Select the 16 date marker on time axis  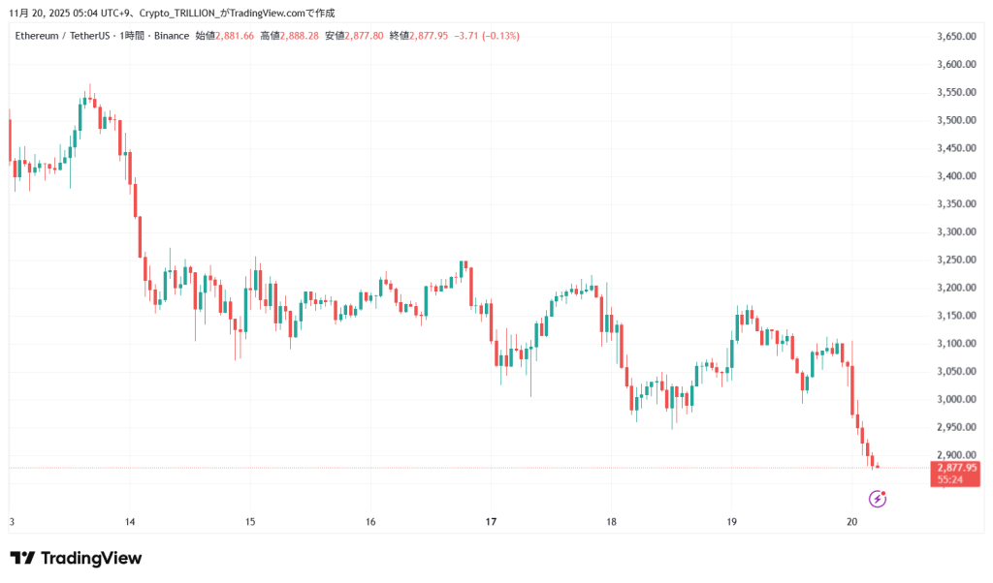point(370,522)
